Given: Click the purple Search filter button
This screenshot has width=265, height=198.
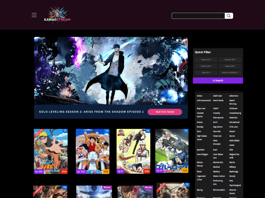Looking at the screenshot, I should (x=218, y=80).
